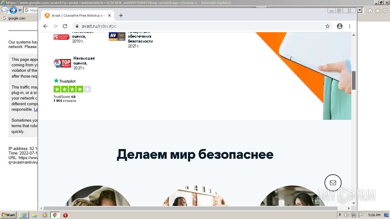Click the middle circular photo thumbnail
The height and width of the screenshot is (219, 390).
coord(195,196)
